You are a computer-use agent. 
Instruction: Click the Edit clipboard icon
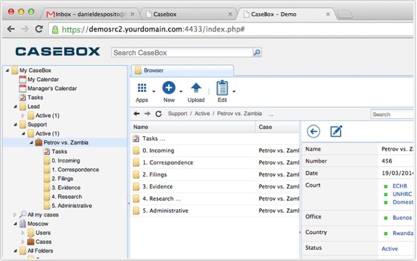click(222, 88)
